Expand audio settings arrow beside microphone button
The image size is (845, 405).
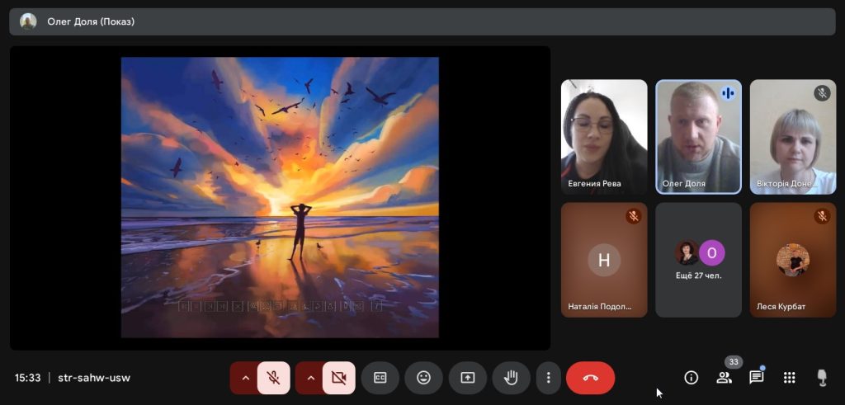click(245, 378)
